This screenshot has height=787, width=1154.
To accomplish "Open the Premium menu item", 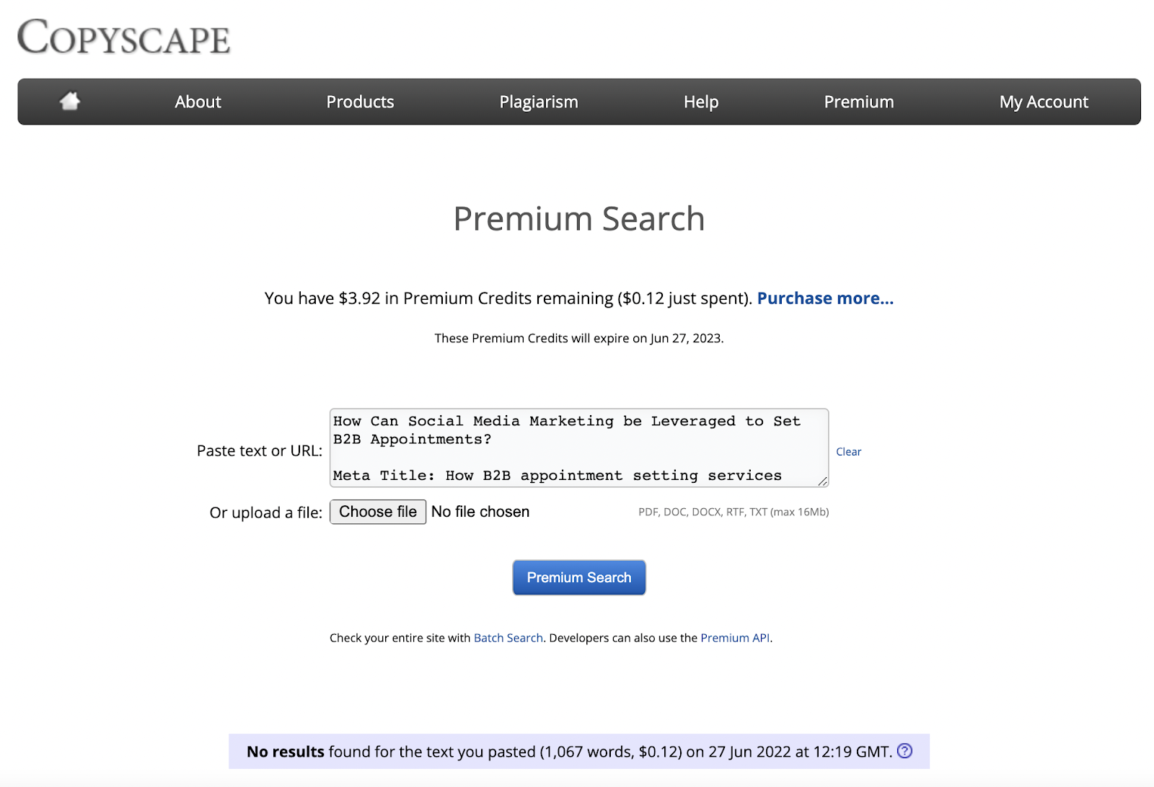I will 859,102.
